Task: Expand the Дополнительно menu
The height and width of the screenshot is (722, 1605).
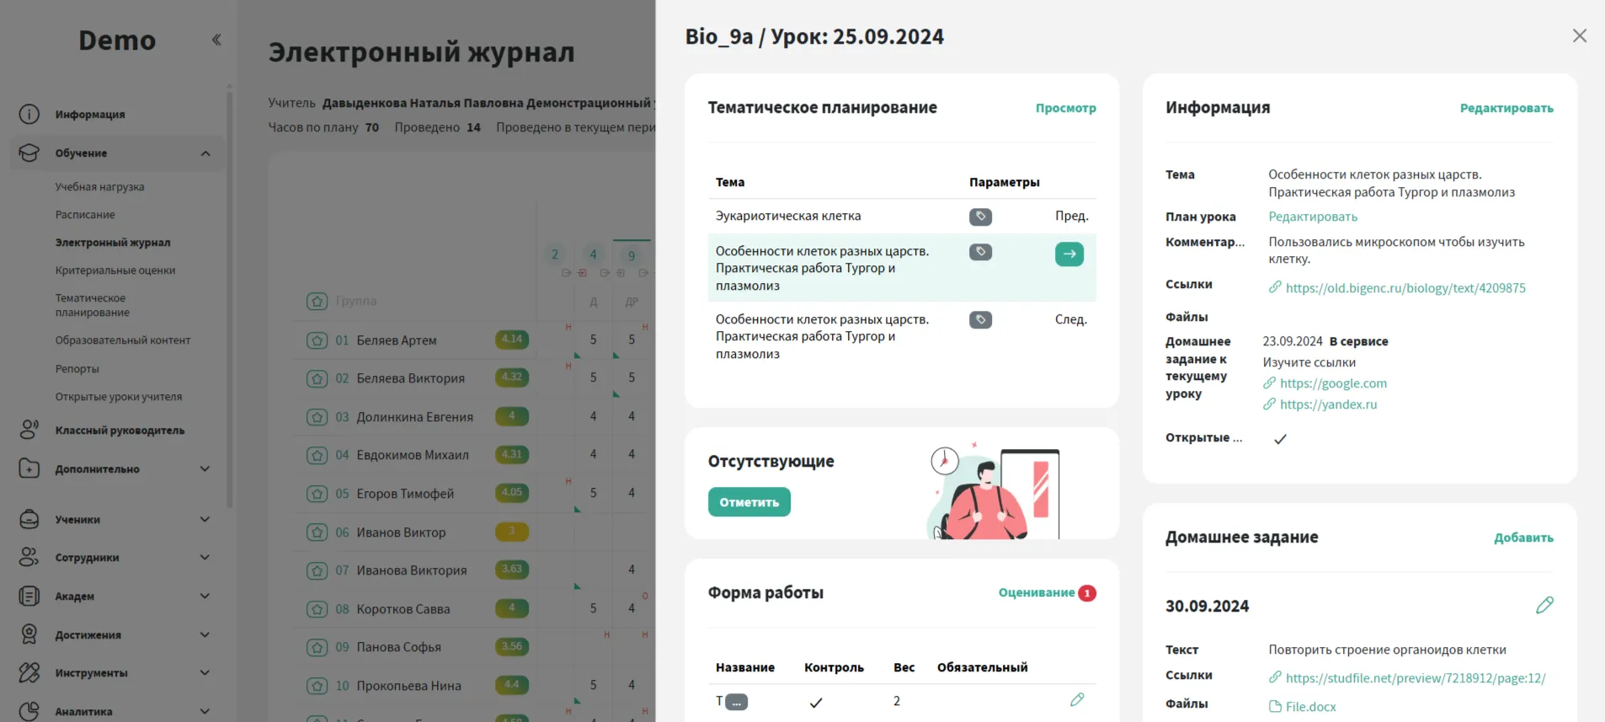Action: tap(205, 469)
